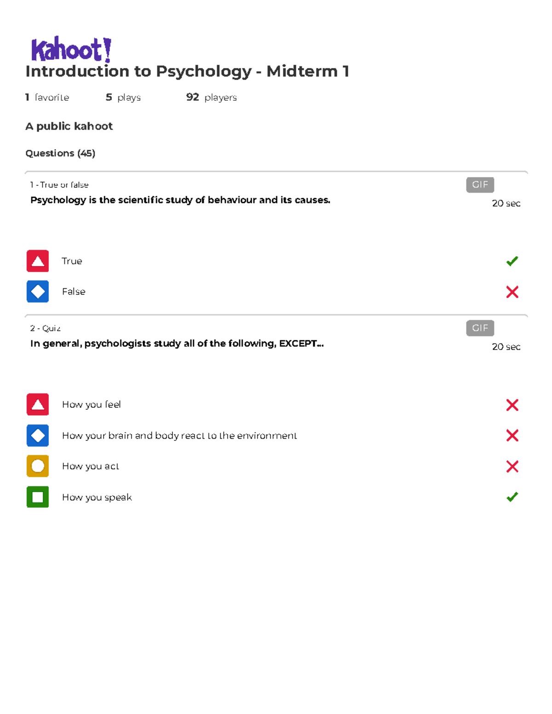This screenshot has height=714, width=552.
Task: Click the '20 sec' time indicator for question 1
Action: click(x=506, y=203)
